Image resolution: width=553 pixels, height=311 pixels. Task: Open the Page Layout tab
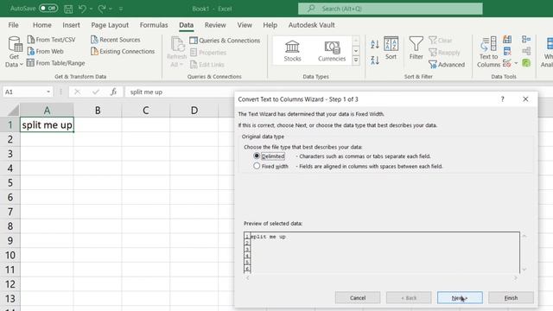click(110, 25)
